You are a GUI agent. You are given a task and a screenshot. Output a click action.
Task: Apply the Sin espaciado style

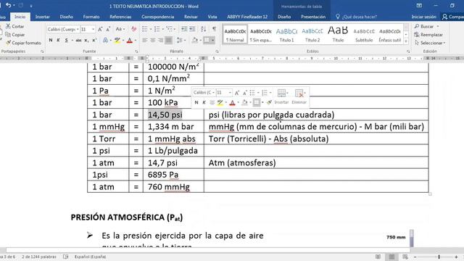tap(261, 35)
